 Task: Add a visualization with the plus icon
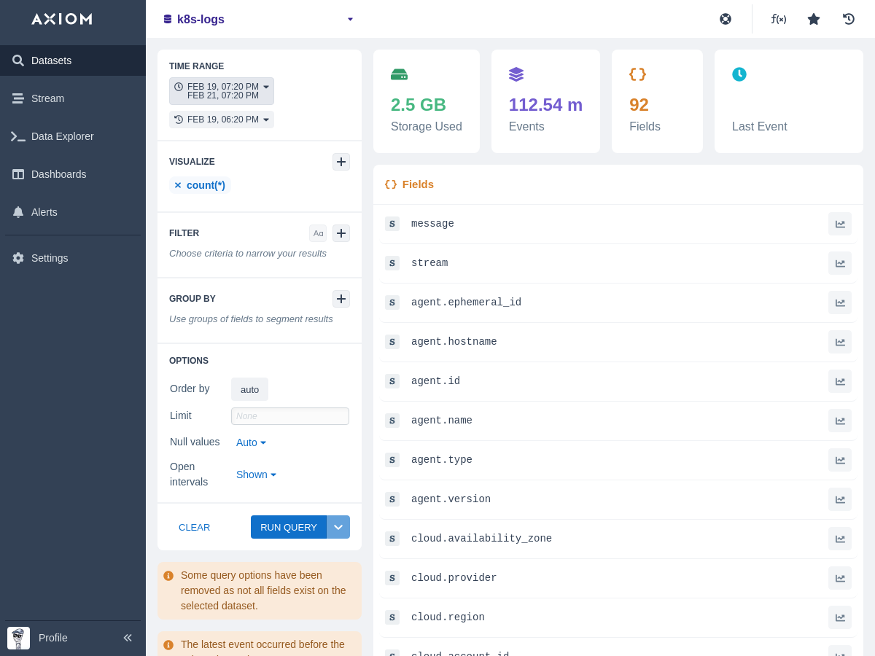[x=341, y=162]
